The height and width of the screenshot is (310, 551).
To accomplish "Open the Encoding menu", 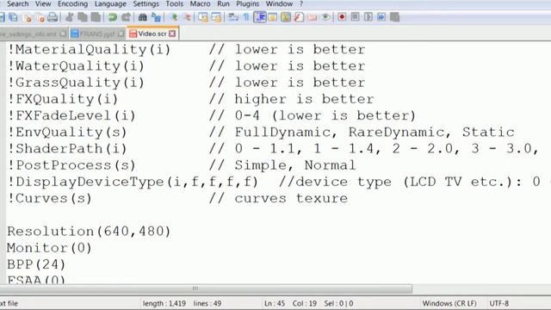I will click(x=72, y=3).
